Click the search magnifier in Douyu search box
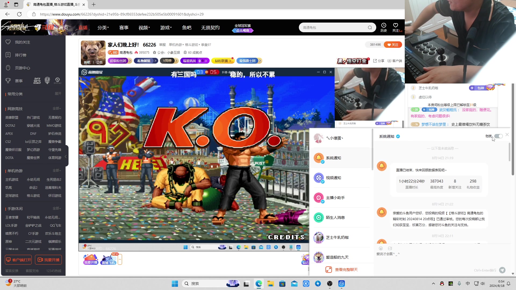This screenshot has height=290, width=516. (x=370, y=27)
